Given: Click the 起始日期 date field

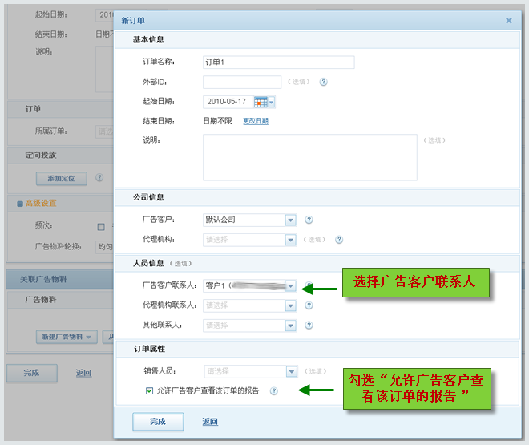Looking at the screenshot, I should point(228,102).
